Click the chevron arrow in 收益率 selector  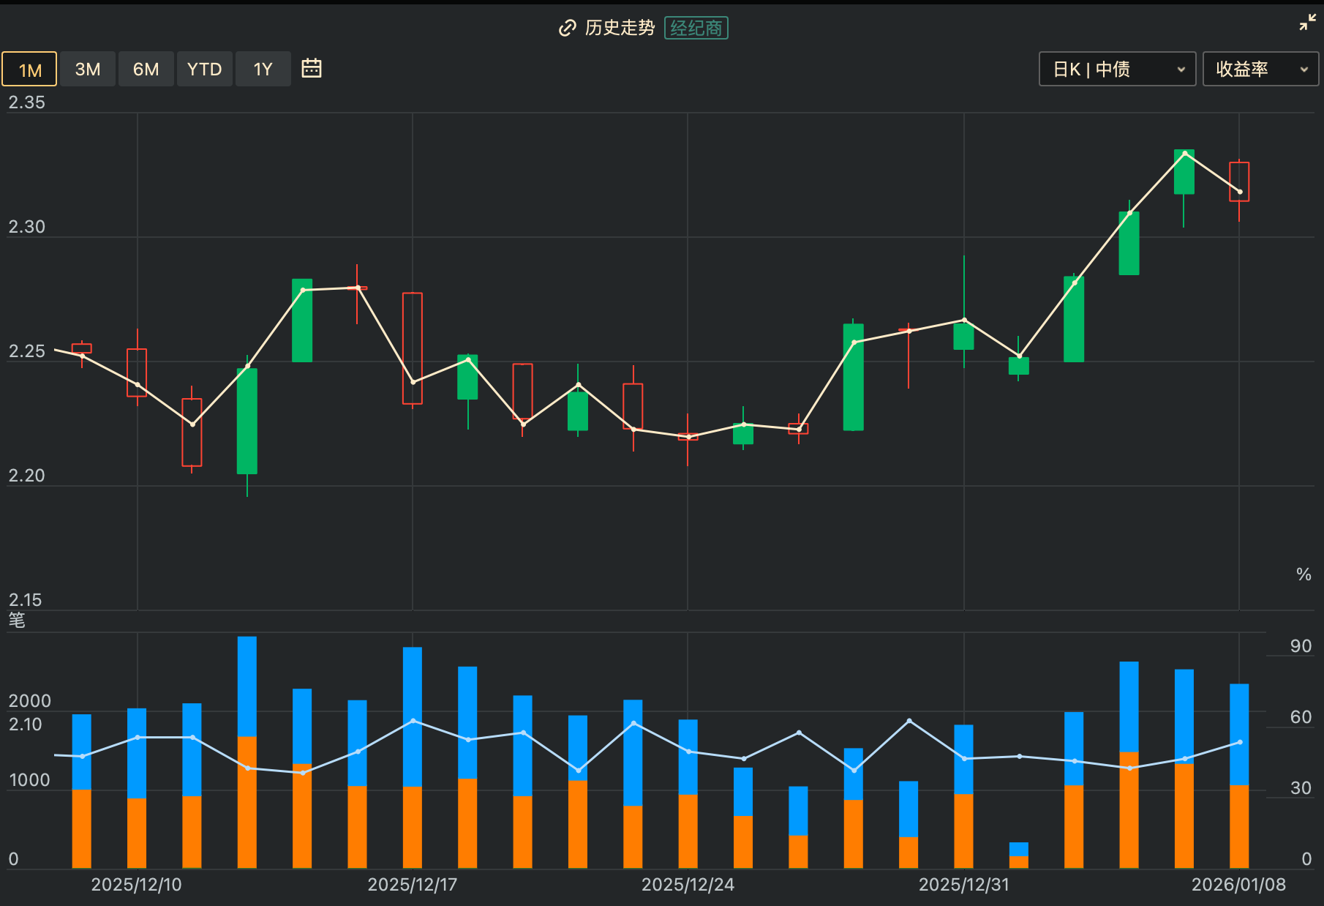coord(1304,70)
